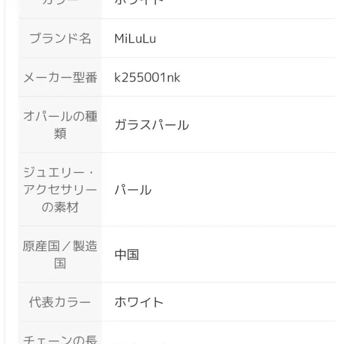Click empty space right of 中国
Screen dimensions: 344x344
(x=235, y=255)
